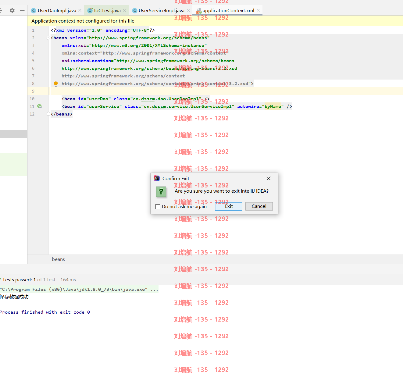Click the green question mark dialog icon

161,192
